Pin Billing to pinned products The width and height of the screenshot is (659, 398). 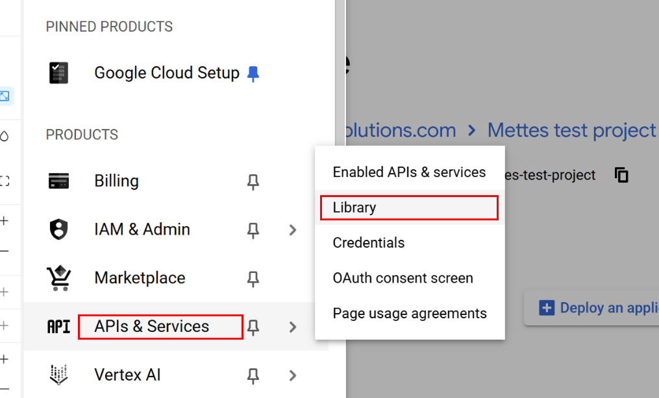click(x=253, y=182)
